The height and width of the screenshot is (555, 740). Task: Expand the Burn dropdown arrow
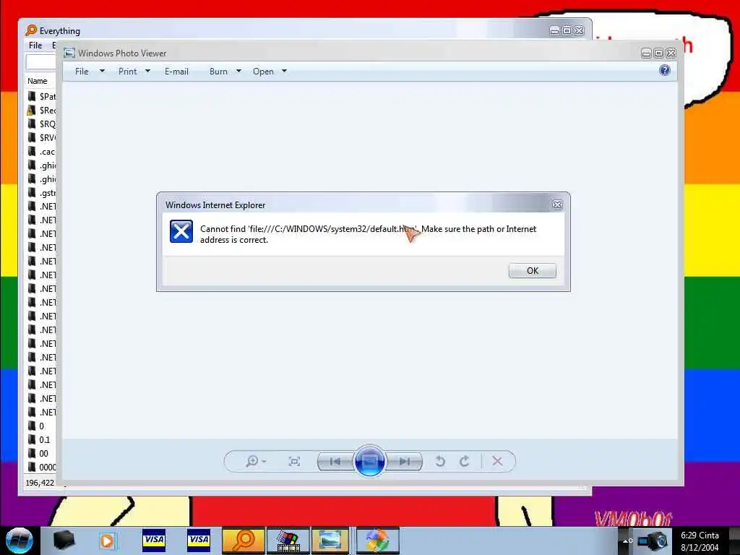[238, 72]
